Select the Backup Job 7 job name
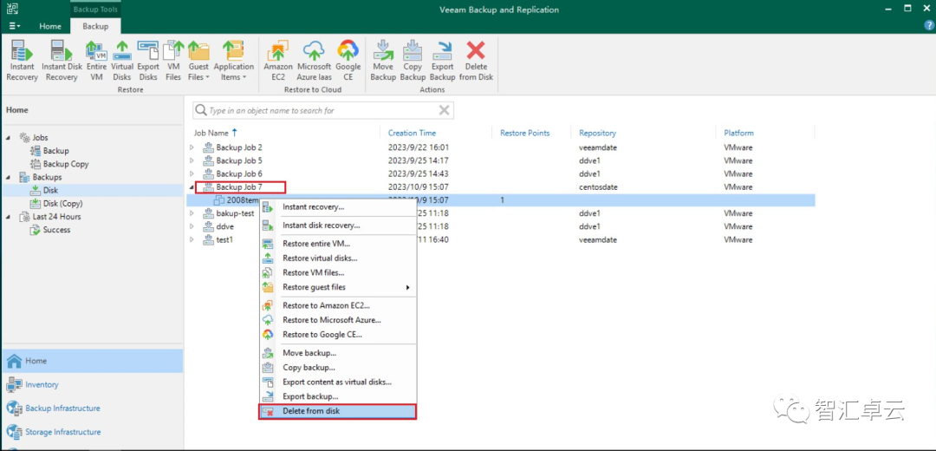Image resolution: width=936 pixels, height=451 pixels. point(239,187)
